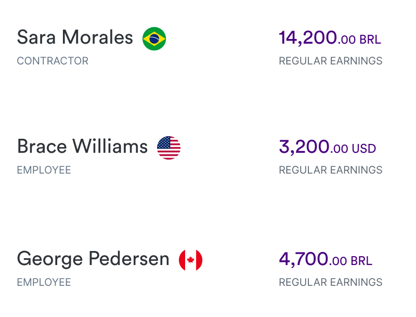Screen dimensions: 416x317
Task: Open Sara Morales's profile name
Action: [75, 37]
